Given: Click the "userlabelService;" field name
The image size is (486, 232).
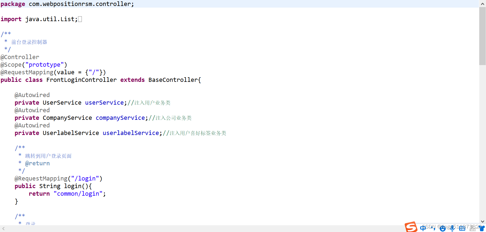Looking at the screenshot, I should click(x=132, y=133).
